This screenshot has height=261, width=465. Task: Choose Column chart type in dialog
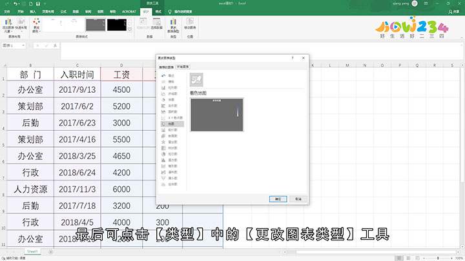[x=172, y=88]
